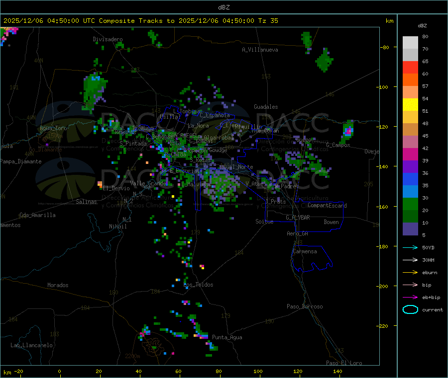Select the green swatch between 30 and 20

[x=410, y=204]
